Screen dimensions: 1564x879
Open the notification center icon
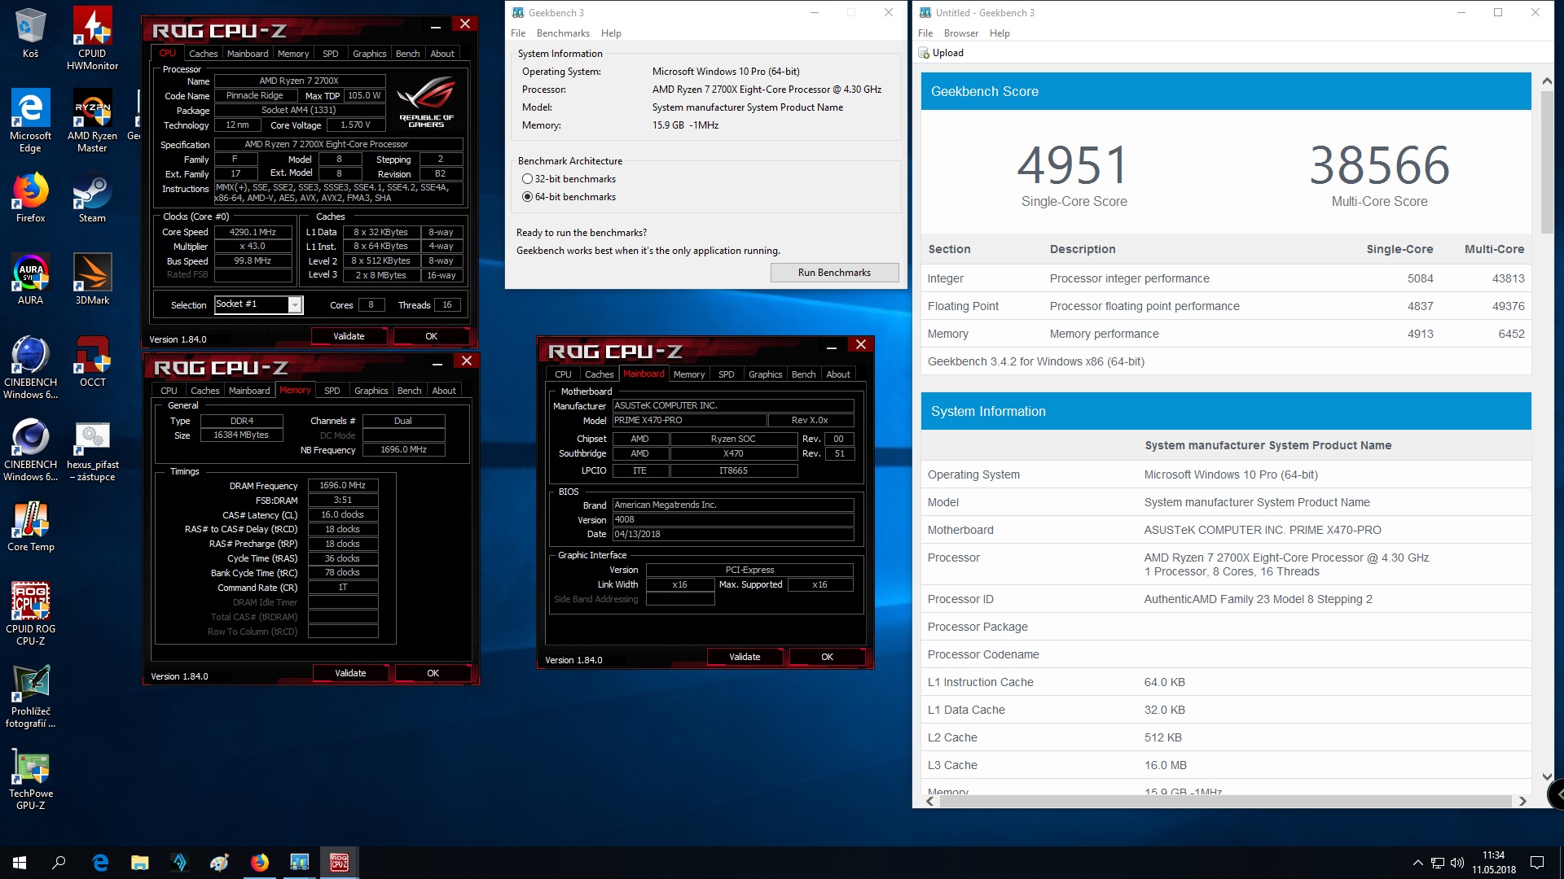pyautogui.click(x=1537, y=863)
